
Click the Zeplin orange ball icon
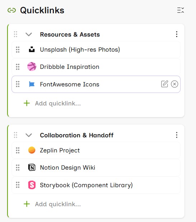(x=32, y=150)
